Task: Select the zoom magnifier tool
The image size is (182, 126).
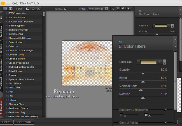Action: pos(118,9)
